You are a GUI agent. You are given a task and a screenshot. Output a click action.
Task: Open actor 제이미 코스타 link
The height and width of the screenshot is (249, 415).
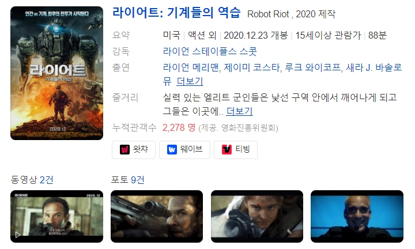[252, 67]
